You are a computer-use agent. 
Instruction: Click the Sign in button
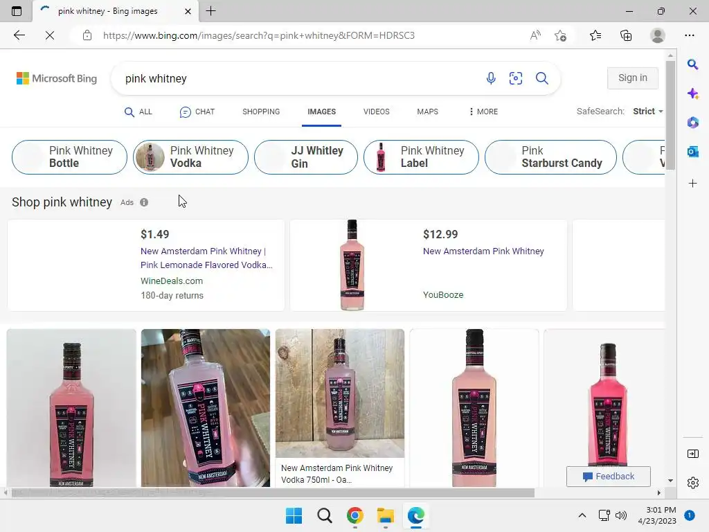[x=633, y=78]
